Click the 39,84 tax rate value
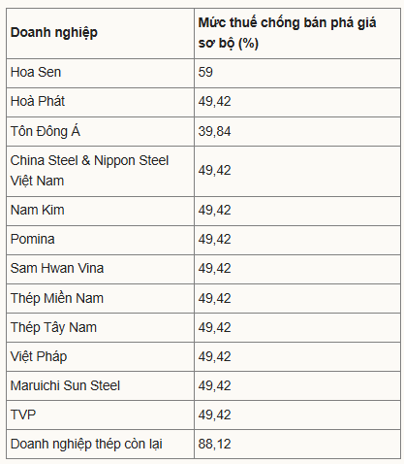Viewport: 404px width, 464px height. click(x=214, y=131)
